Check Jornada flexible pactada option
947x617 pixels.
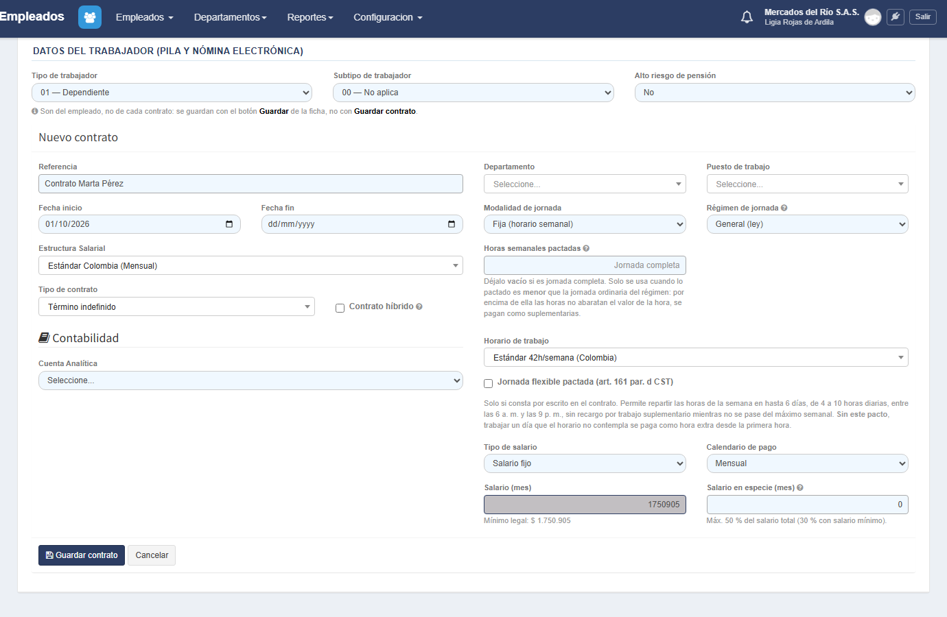pyautogui.click(x=488, y=383)
